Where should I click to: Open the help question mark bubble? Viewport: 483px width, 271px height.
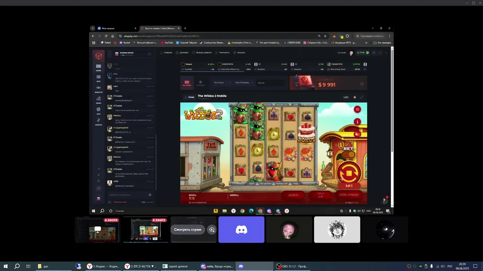(384, 201)
